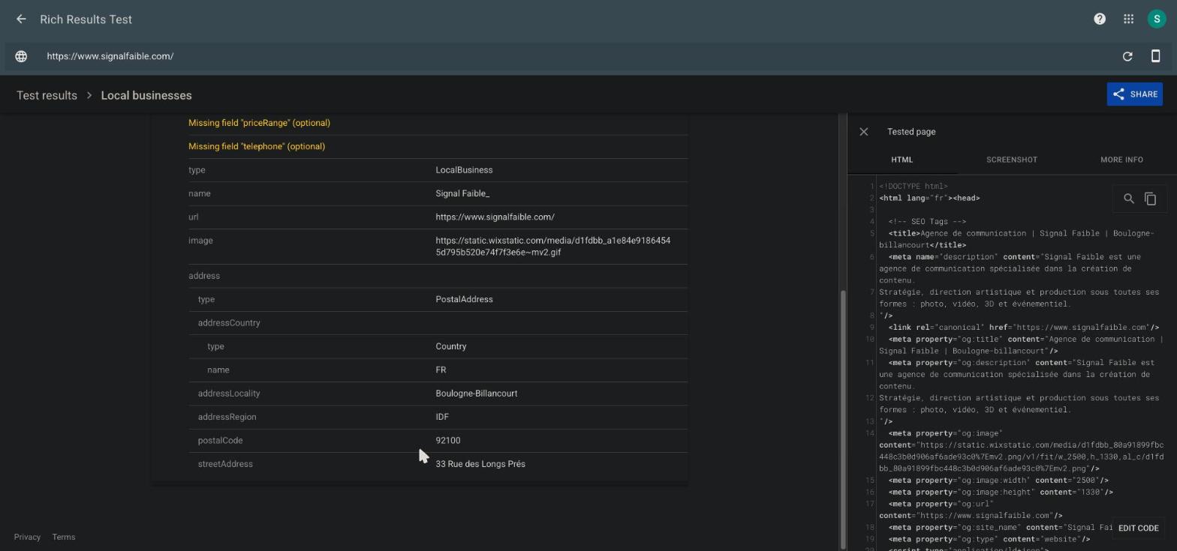Open the Privacy link
The width and height of the screenshot is (1177, 551).
(x=27, y=538)
